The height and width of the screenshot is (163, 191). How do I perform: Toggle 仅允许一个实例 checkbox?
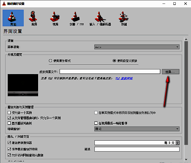[x=9, y=112]
